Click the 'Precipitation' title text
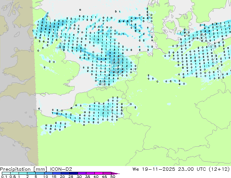The width and height of the screenshot is (231, 178). pyautogui.click(x=15, y=169)
